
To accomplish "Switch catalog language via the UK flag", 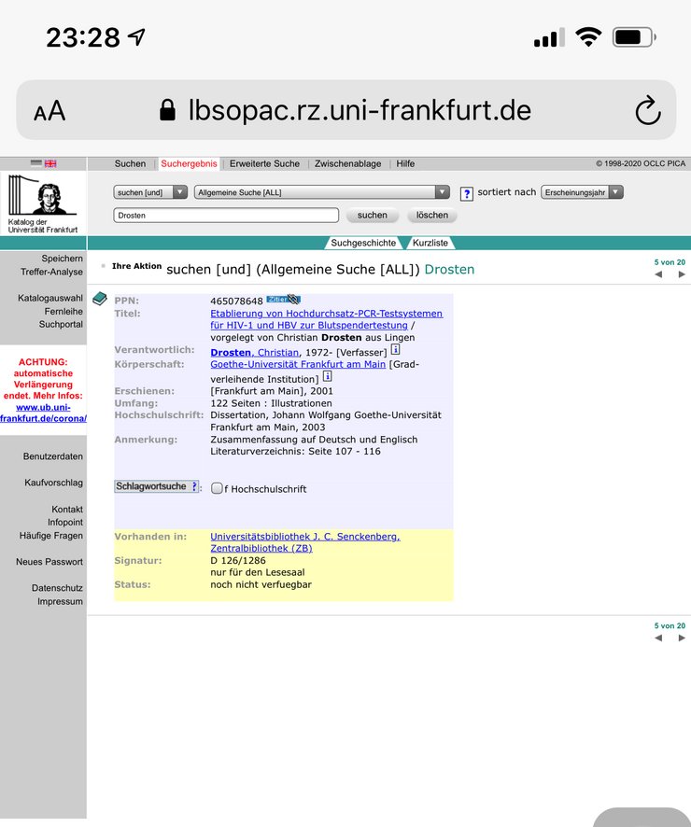I will [x=50, y=163].
